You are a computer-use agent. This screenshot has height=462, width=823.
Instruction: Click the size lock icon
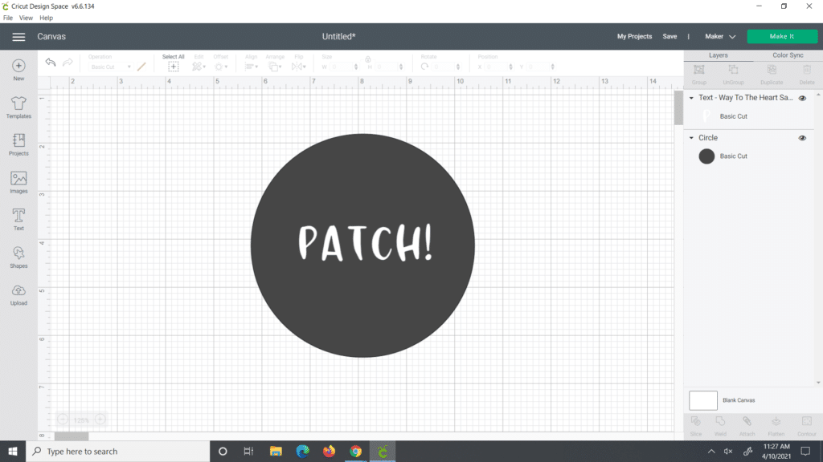pos(368,59)
